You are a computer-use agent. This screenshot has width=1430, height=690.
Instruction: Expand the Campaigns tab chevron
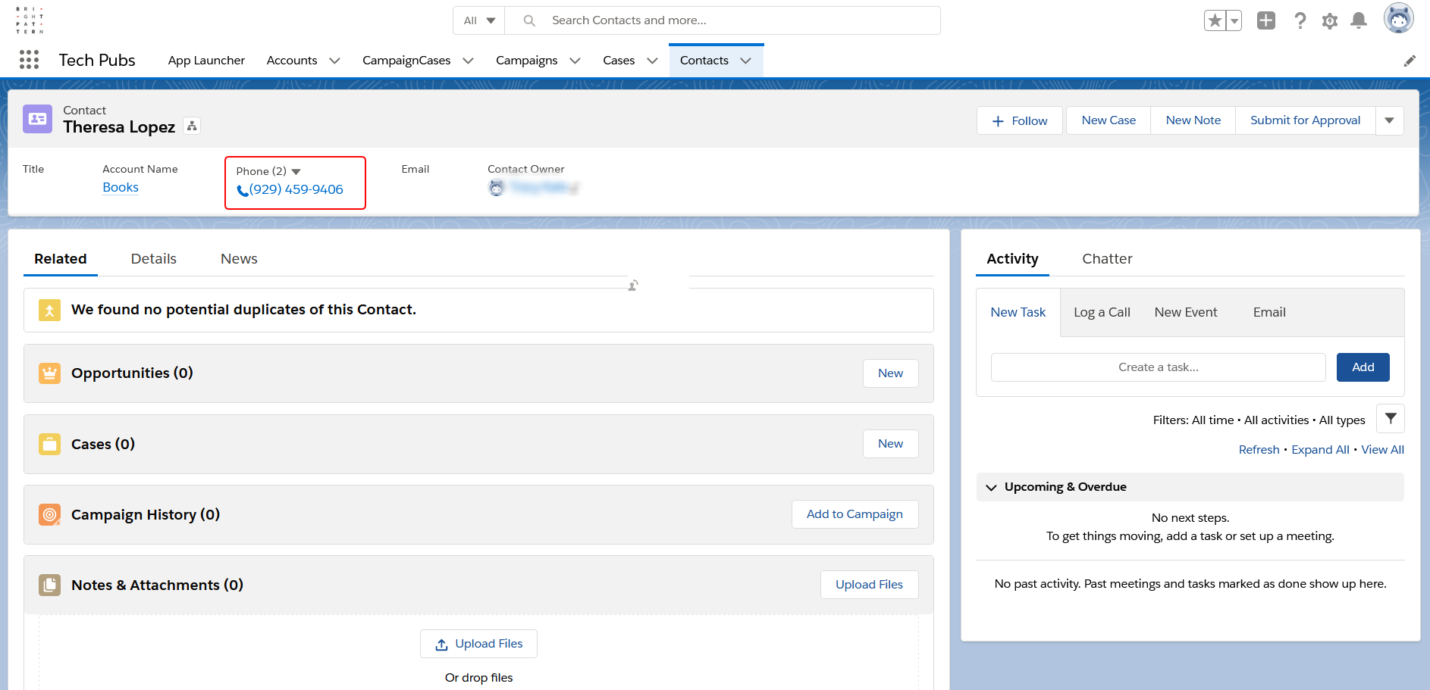575,61
